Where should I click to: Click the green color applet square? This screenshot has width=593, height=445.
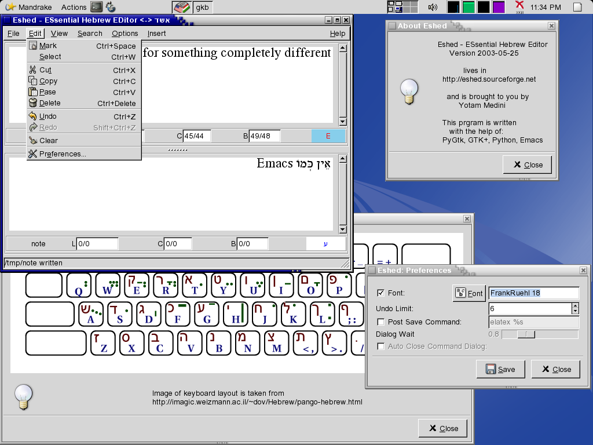point(468,7)
